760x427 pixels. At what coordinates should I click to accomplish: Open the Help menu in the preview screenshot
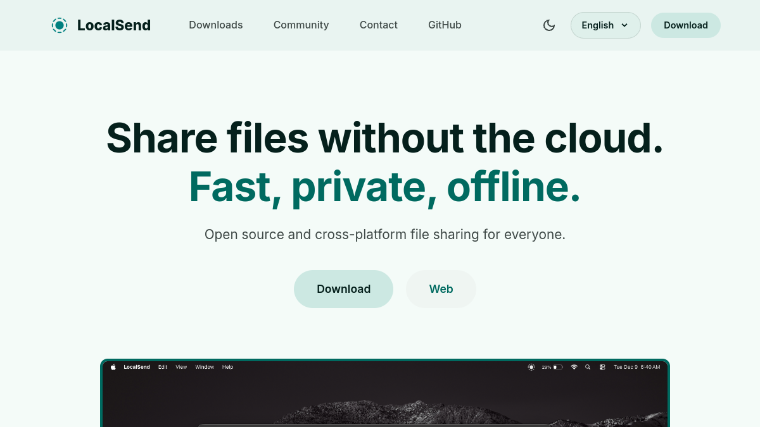228,367
